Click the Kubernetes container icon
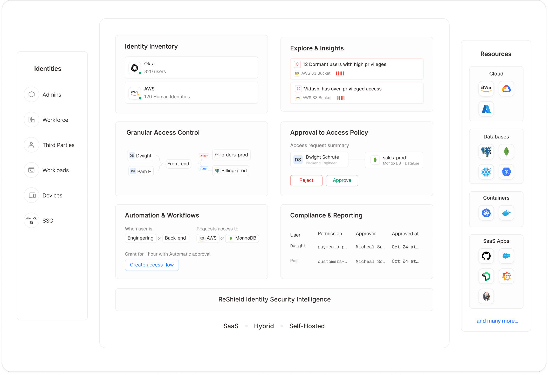The image size is (548, 375). pos(486,213)
